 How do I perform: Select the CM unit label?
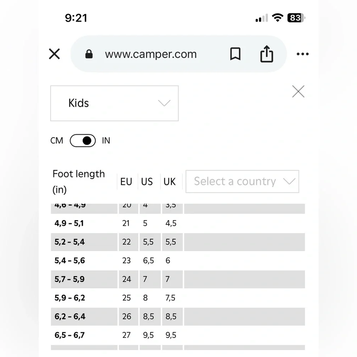pyautogui.click(x=57, y=141)
